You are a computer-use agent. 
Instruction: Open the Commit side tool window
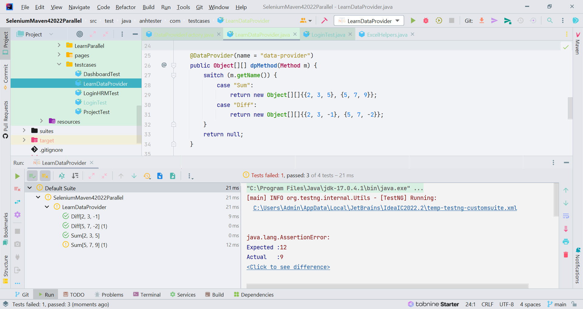tap(5, 77)
